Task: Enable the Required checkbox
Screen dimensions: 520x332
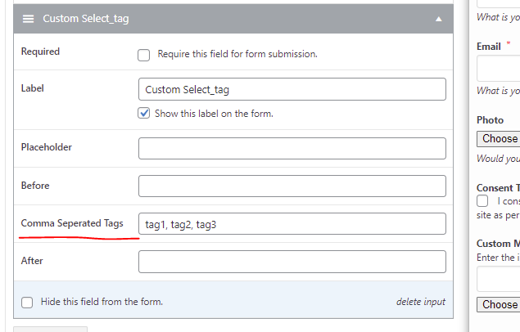Action: tap(143, 55)
